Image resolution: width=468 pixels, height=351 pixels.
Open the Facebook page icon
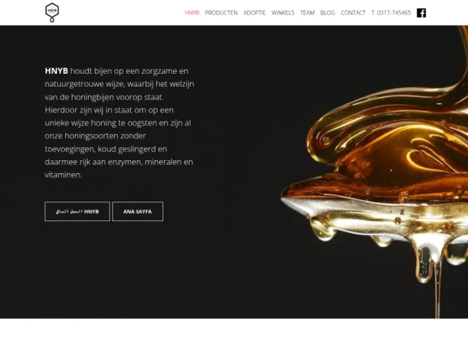pyautogui.click(x=421, y=13)
